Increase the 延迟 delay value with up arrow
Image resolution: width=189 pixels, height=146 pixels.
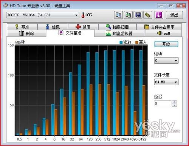175,102
